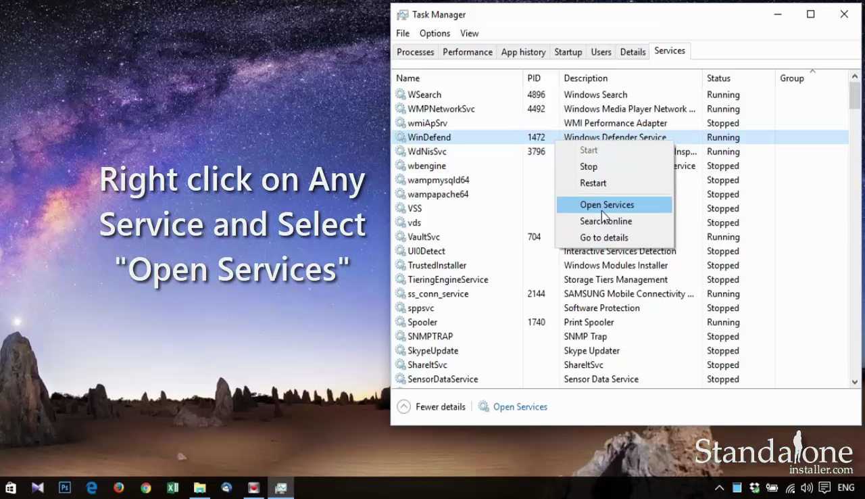Select Stop in the context menu

614,166
